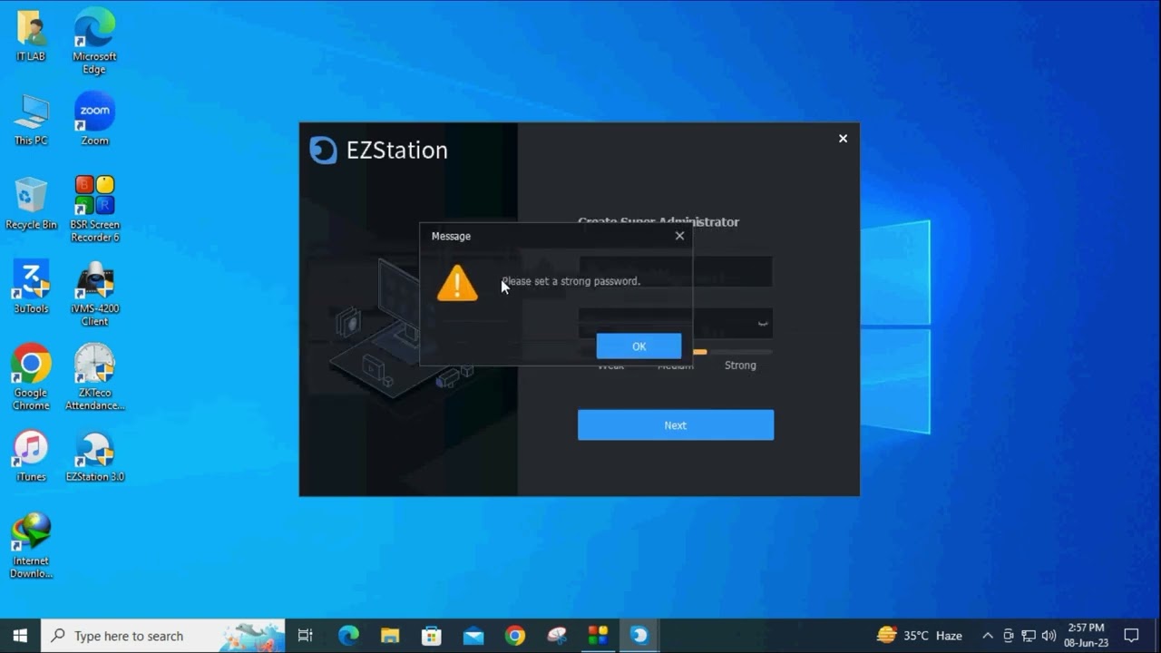Viewport: 1161px width, 653px height.
Task: Select Recycle Bin icon
Action: click(31, 203)
